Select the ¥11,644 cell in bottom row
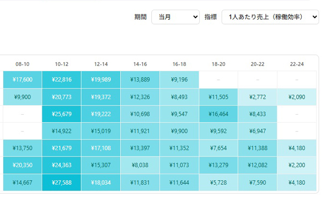 tap(179, 183)
